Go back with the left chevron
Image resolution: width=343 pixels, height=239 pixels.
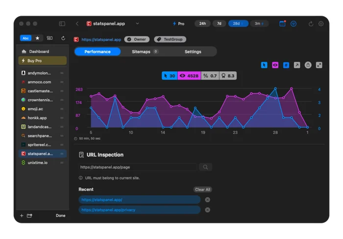[x=77, y=24]
